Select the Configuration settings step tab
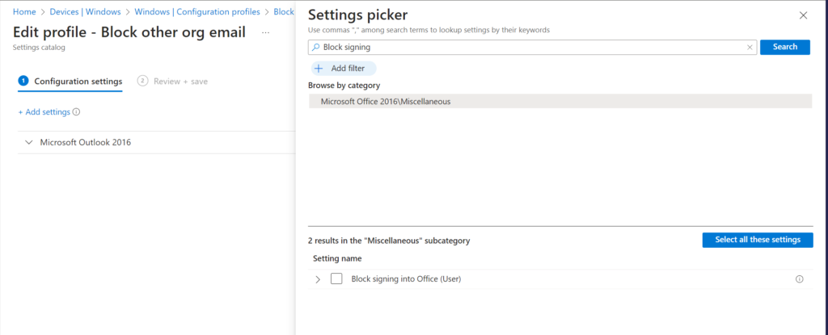This screenshot has width=828, height=335. pyautogui.click(x=78, y=82)
